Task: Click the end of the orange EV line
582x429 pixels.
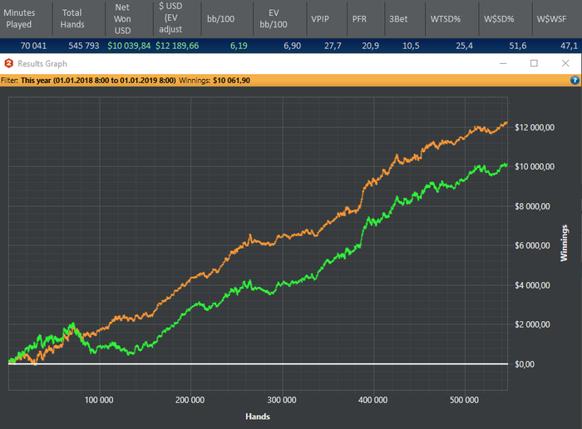Action: point(506,122)
